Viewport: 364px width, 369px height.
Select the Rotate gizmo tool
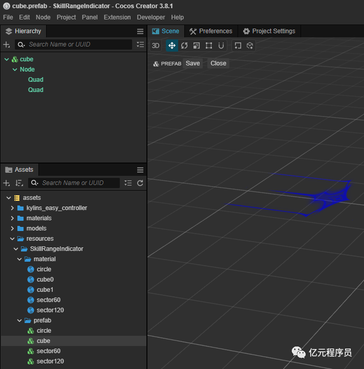[x=184, y=45]
